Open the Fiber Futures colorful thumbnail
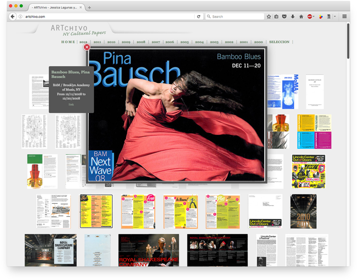Image resolution: width=357 pixels, height=280 pixels. [x=314, y=132]
